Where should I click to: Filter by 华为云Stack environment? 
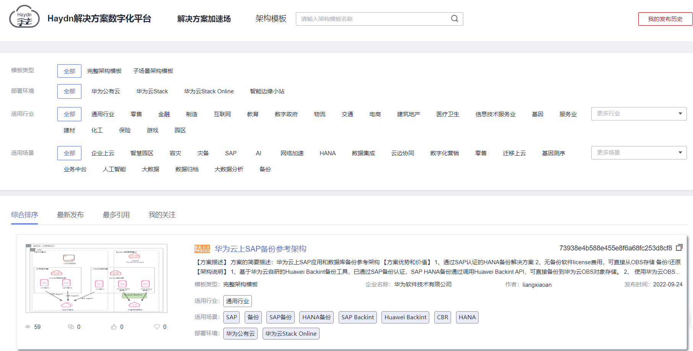[152, 91]
